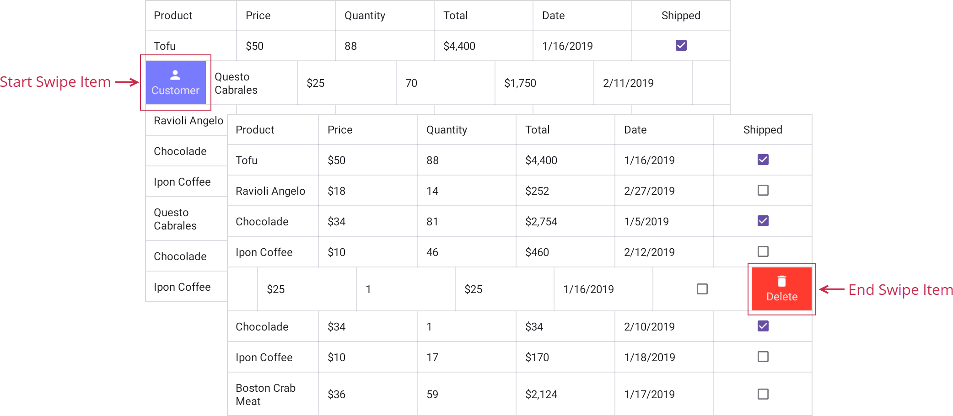The image size is (953, 416).
Task: Select the 2/27/2019 date cell
Action: coord(649,191)
